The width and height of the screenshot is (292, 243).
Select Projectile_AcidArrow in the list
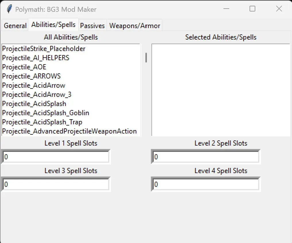tap(71, 85)
